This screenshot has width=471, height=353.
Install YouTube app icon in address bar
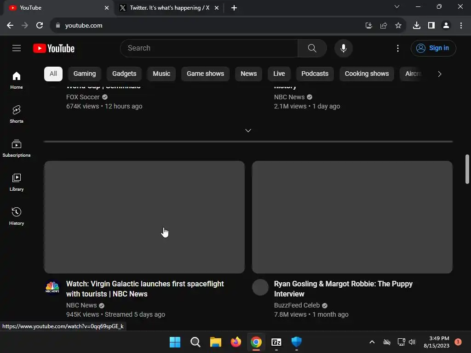click(369, 26)
